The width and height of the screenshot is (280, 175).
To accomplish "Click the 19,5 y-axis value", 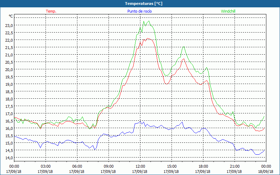I will click(x=9, y=77).
